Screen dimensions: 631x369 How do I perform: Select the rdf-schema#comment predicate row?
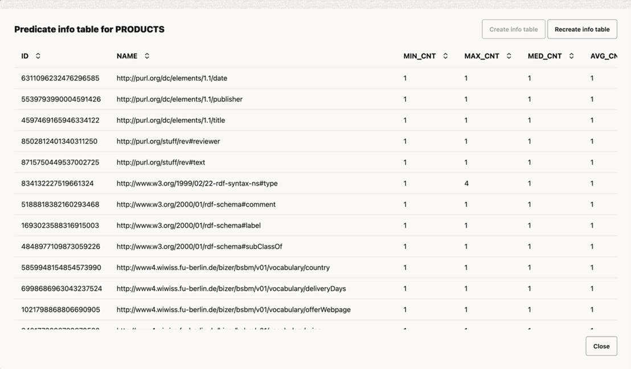196,204
